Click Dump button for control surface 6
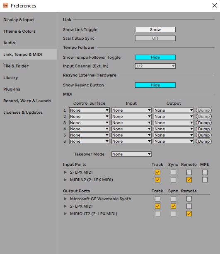The image size is (220, 254). coord(204,141)
